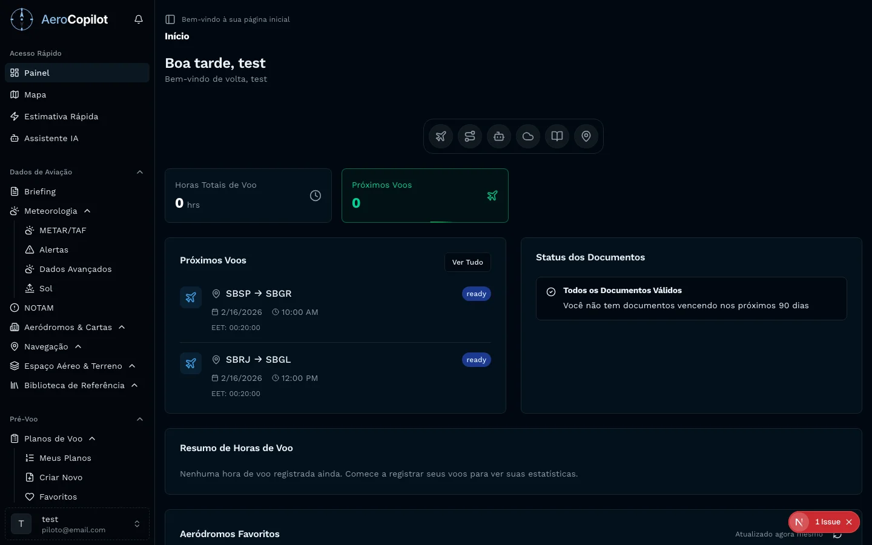Select the reference book icon
This screenshot has height=545, width=872.
tap(557, 136)
